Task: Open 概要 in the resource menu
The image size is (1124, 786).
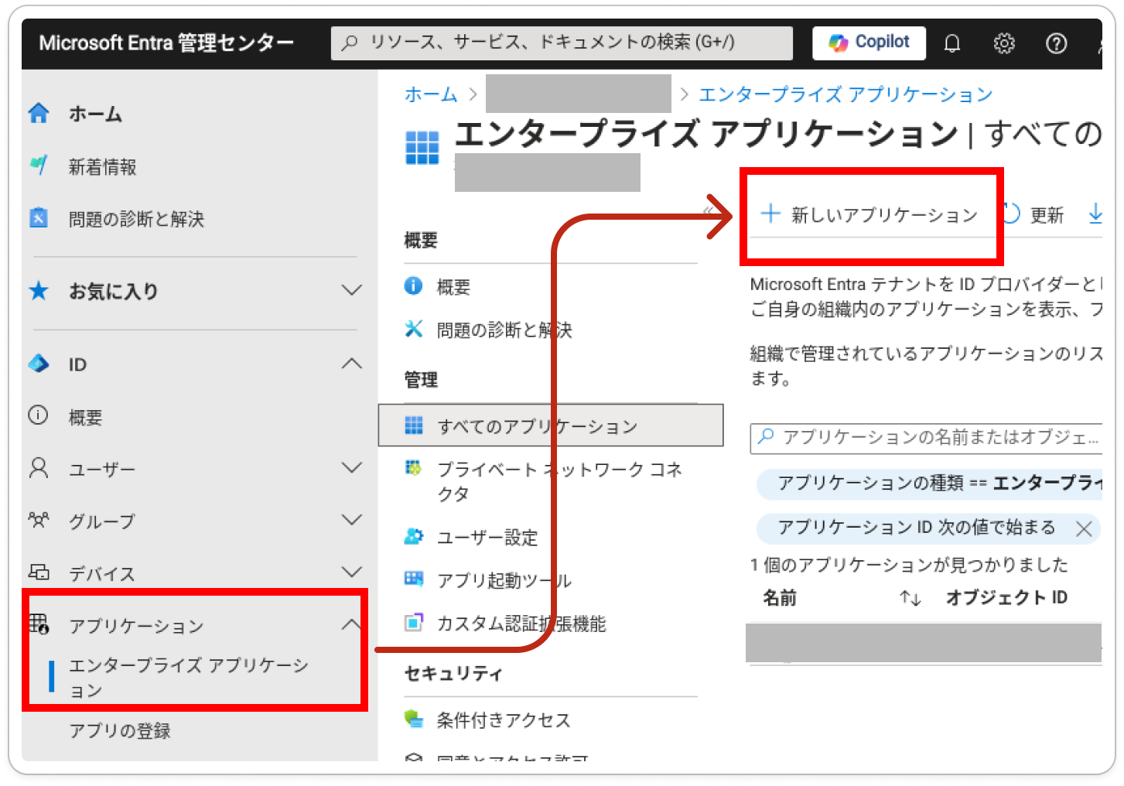Action: (453, 287)
